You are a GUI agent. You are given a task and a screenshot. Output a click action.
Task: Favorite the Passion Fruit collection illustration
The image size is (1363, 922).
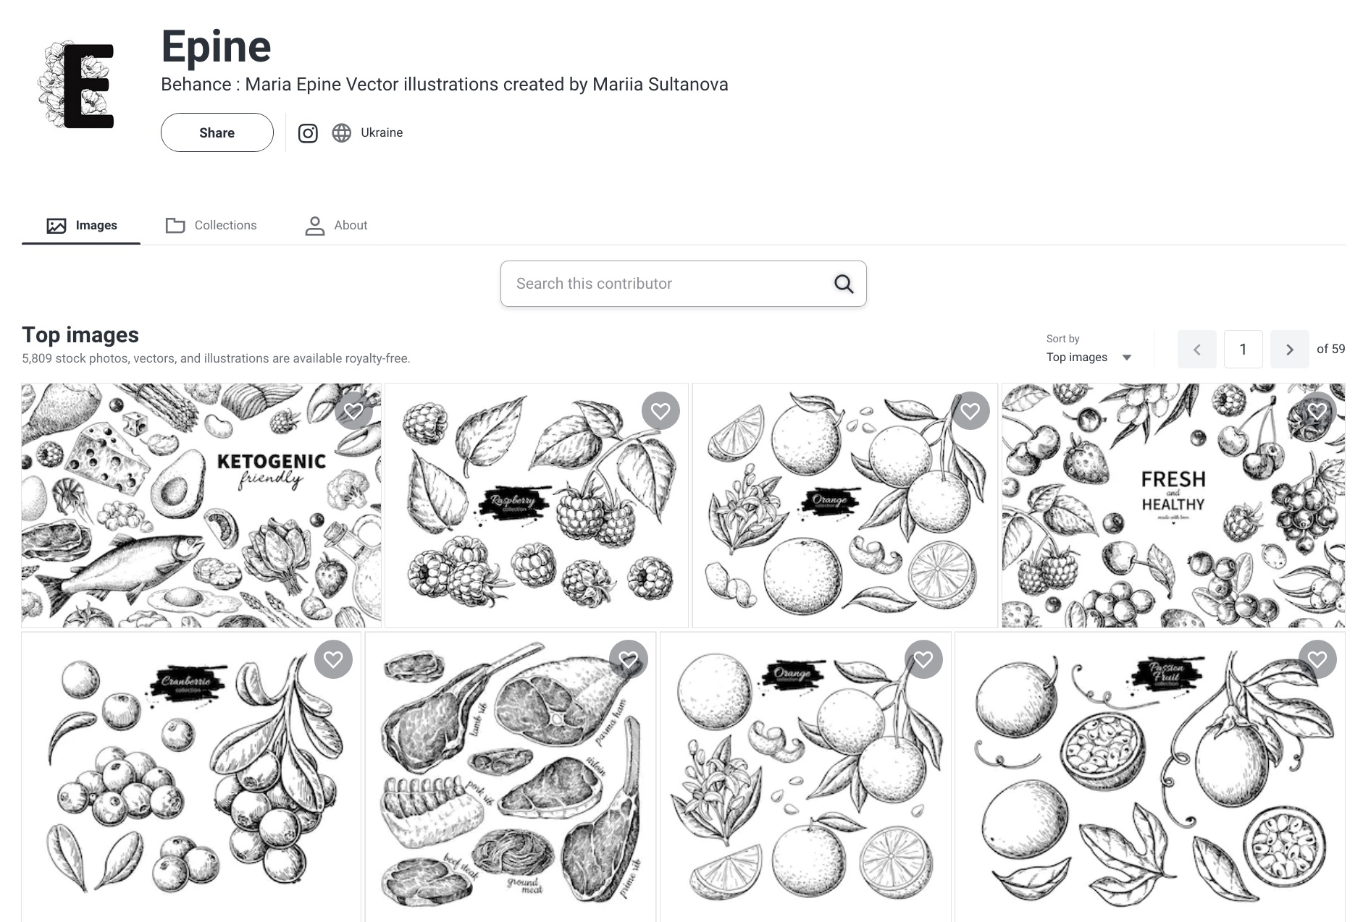[x=1318, y=659]
